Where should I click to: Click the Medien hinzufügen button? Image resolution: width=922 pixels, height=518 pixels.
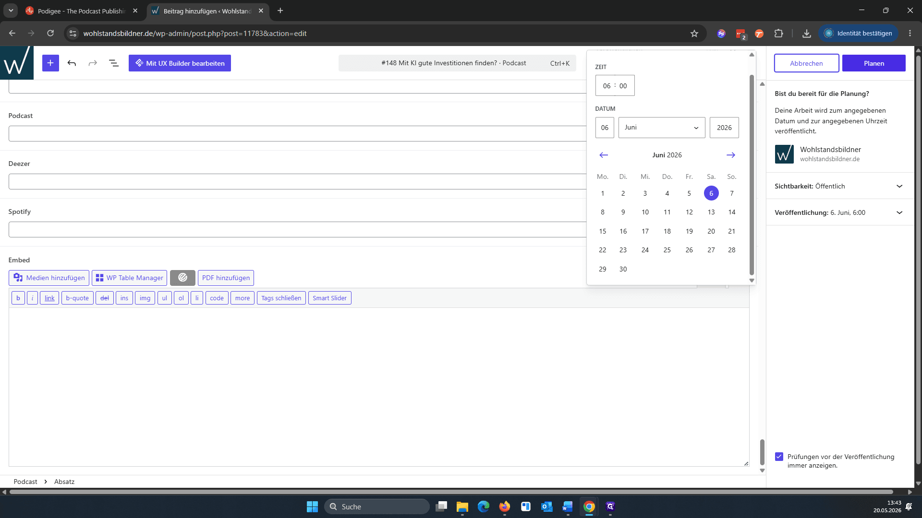click(49, 278)
